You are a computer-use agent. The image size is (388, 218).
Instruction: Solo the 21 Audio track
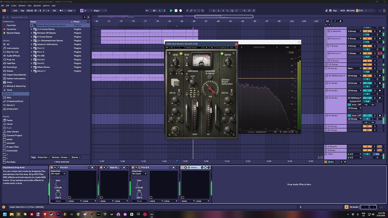click(375, 83)
